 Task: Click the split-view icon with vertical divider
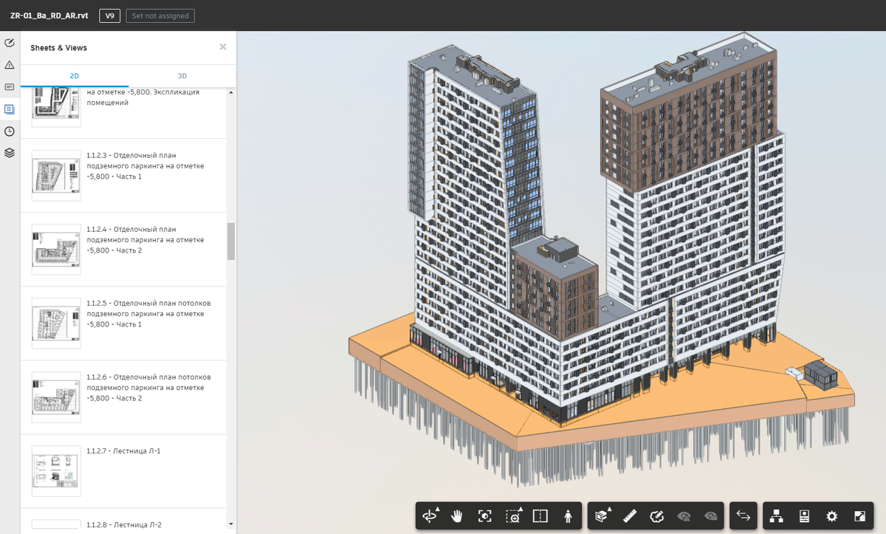[540, 516]
